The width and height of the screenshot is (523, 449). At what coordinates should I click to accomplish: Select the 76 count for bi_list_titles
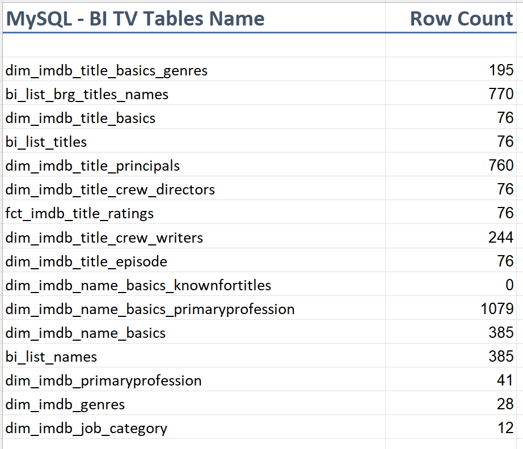point(451,141)
